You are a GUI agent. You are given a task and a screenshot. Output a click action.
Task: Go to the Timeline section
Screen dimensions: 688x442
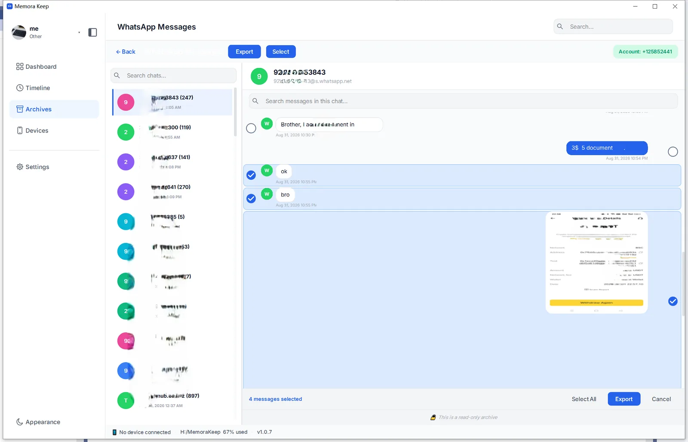point(54,88)
